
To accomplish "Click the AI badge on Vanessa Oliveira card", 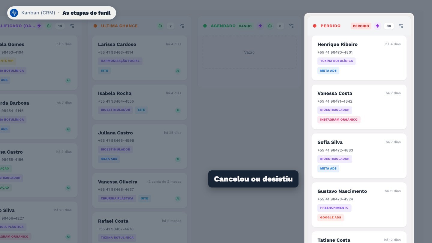I will 178,198.
